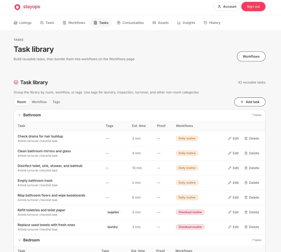Image resolution: width=281 pixels, height=252 pixels.
Task: View the Insights tab
Action: tap(186, 23)
